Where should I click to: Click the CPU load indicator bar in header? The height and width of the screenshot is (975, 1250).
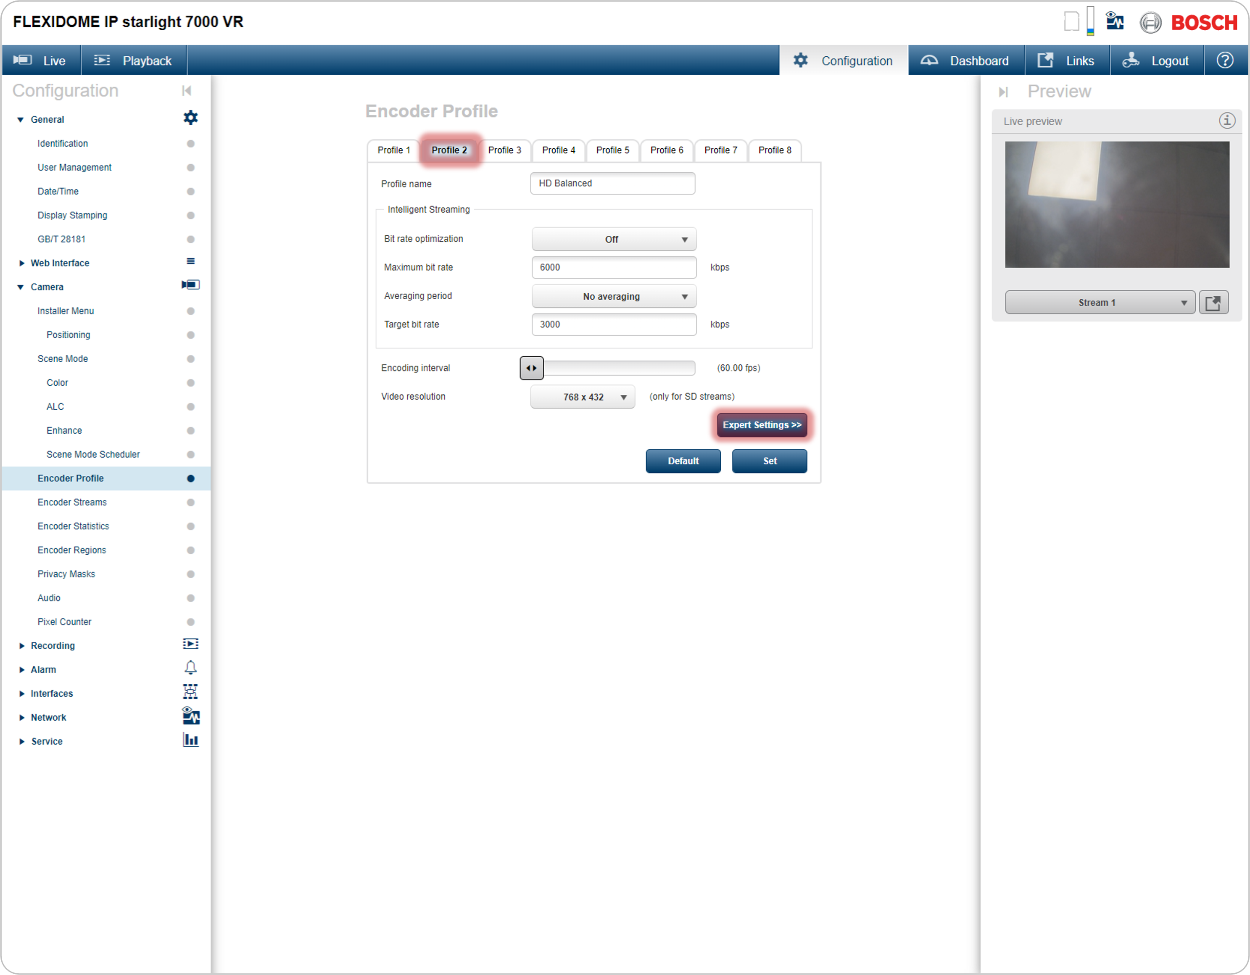coord(1091,21)
